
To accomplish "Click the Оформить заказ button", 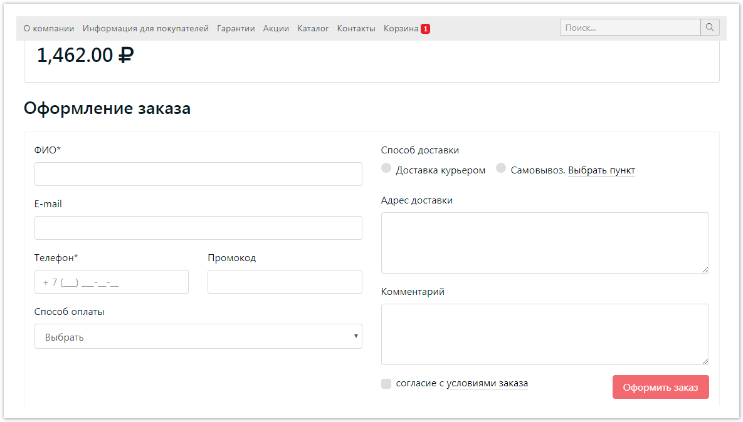I will tap(661, 387).
